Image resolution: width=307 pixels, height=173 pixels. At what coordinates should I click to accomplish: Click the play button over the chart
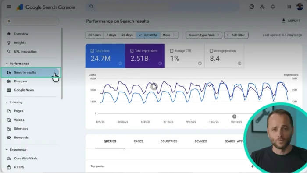(x=154, y=86)
